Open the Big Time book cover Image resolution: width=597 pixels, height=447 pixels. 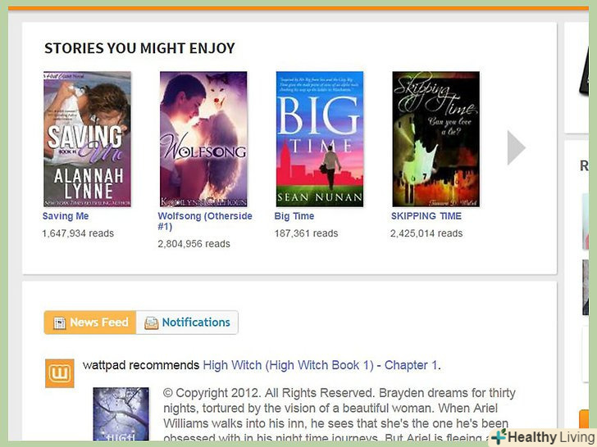pos(320,139)
